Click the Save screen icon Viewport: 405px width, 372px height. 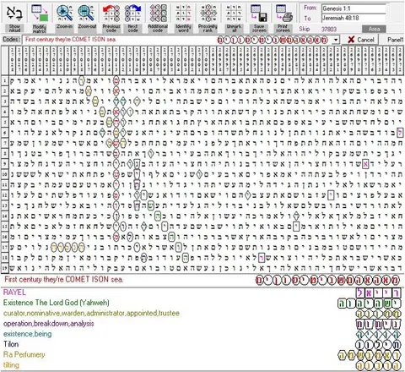[x=259, y=13]
